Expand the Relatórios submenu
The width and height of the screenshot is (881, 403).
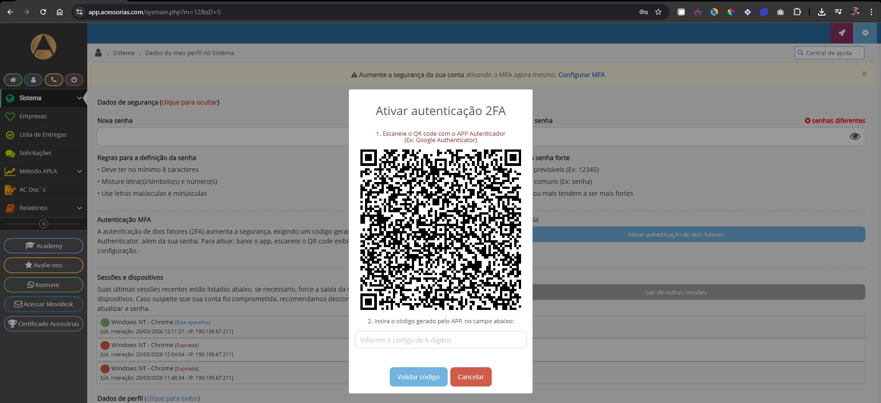click(x=79, y=208)
